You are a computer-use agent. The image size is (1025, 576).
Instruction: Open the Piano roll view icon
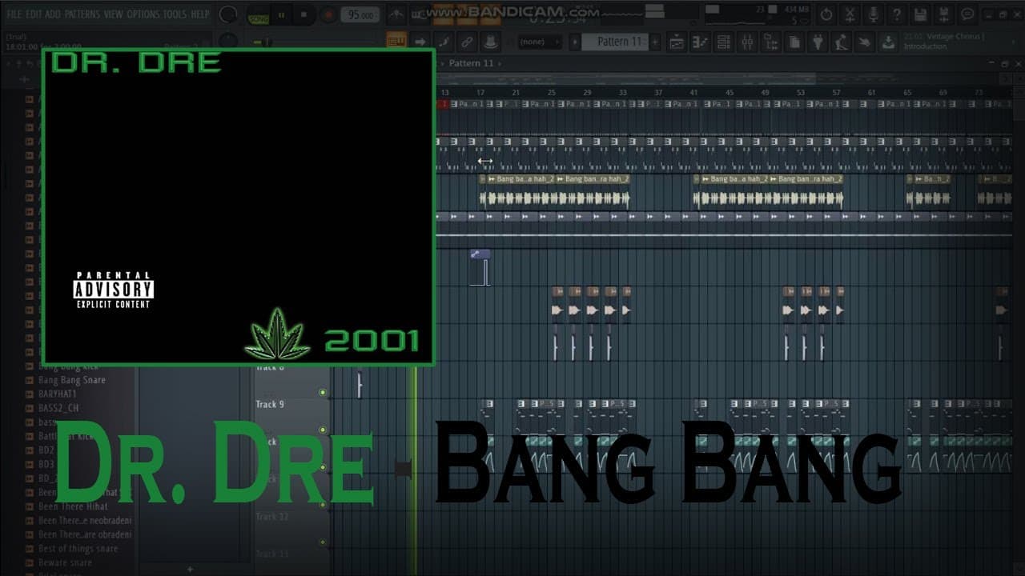coord(700,42)
